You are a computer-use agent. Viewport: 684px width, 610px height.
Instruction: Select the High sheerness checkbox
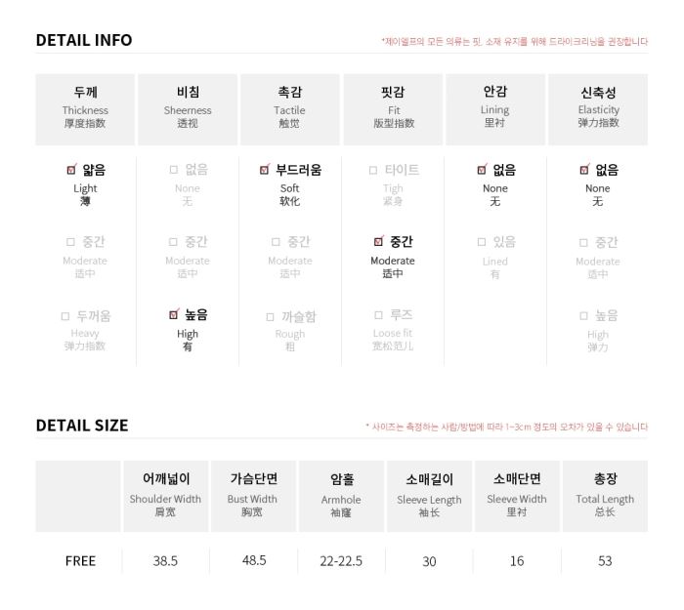click(174, 314)
